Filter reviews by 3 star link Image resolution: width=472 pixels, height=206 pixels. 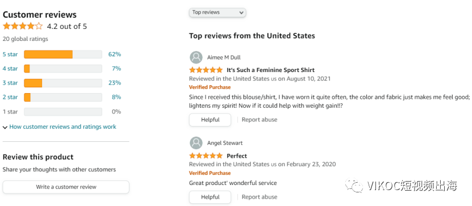coord(10,83)
